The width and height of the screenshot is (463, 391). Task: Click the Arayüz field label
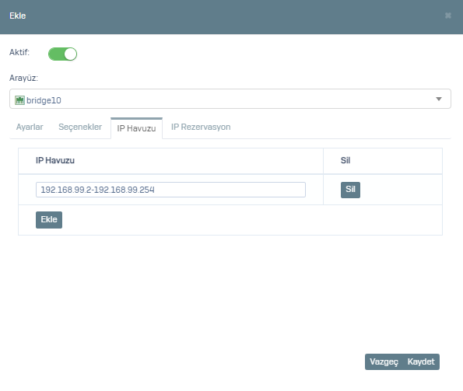[23, 78]
